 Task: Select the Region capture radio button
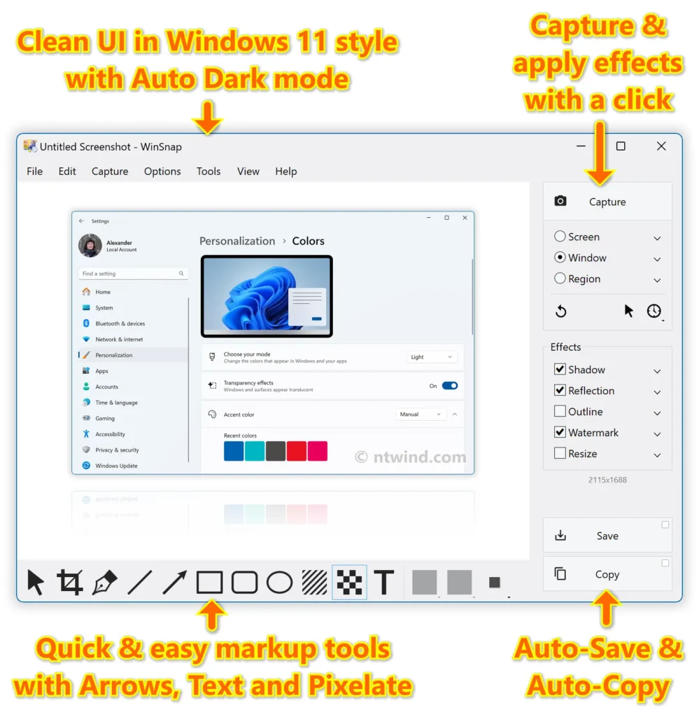point(560,278)
